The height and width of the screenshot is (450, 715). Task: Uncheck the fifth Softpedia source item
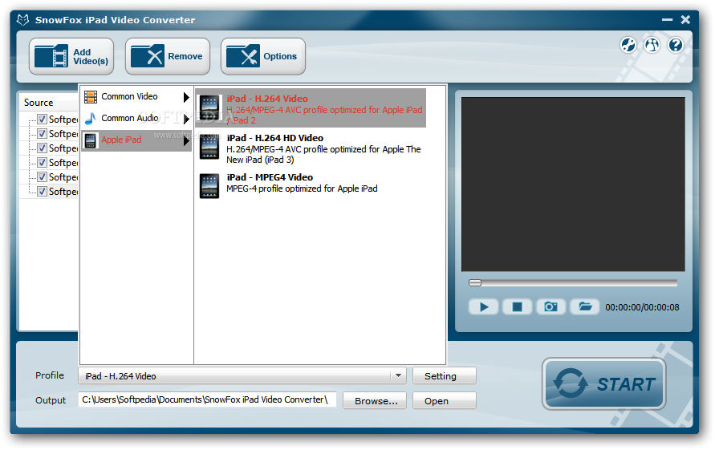click(x=42, y=177)
